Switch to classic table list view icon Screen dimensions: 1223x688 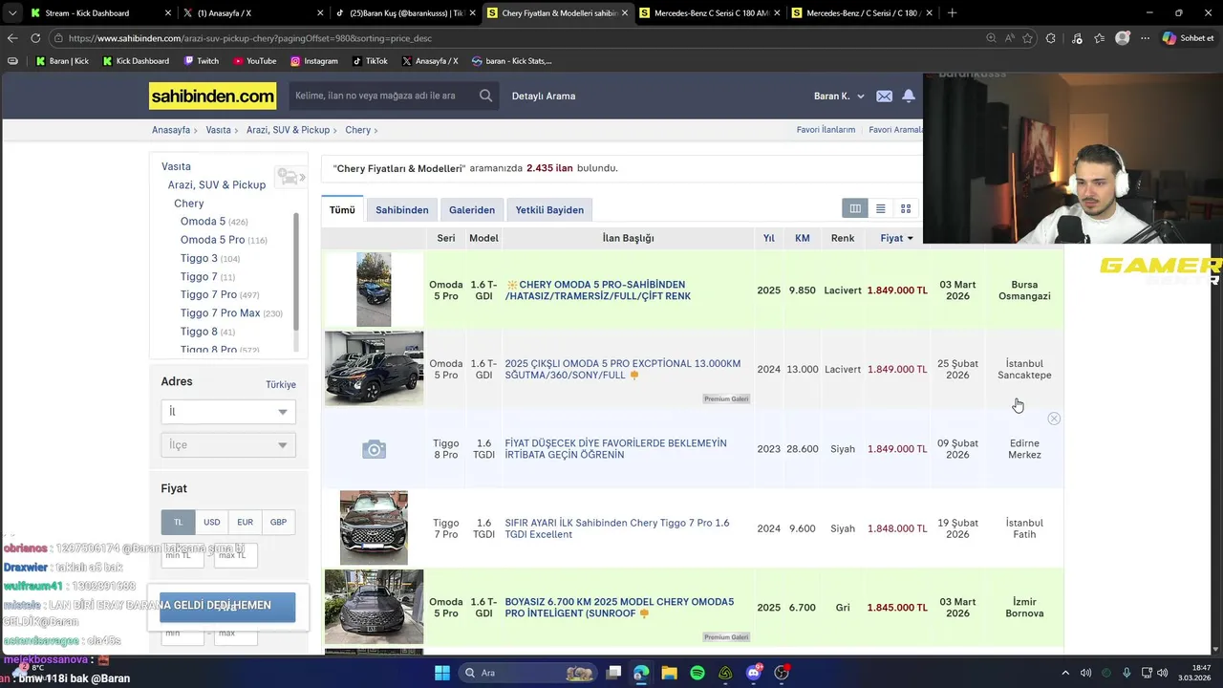point(855,208)
